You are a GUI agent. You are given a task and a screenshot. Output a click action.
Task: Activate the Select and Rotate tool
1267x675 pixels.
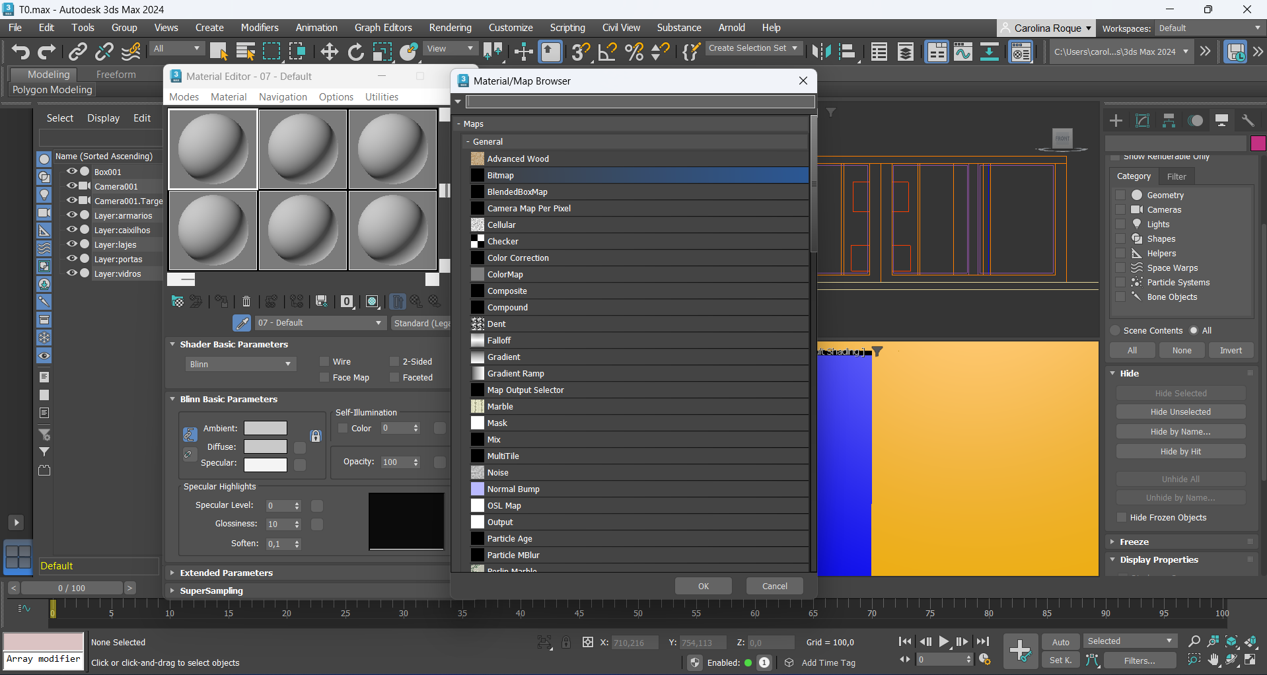coord(355,52)
